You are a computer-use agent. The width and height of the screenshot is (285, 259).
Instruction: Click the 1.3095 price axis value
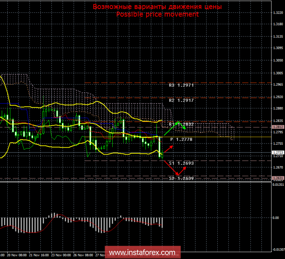[x=278, y=48]
